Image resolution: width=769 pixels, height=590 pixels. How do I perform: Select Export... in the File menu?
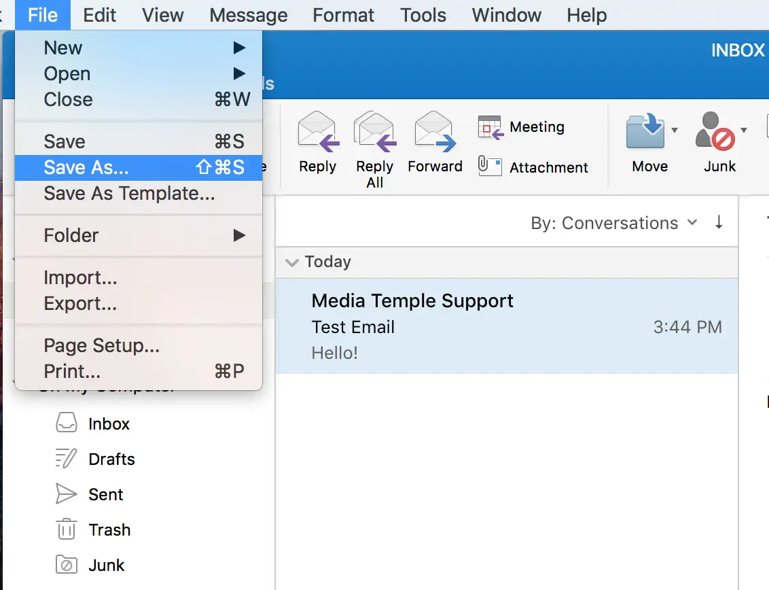click(80, 303)
